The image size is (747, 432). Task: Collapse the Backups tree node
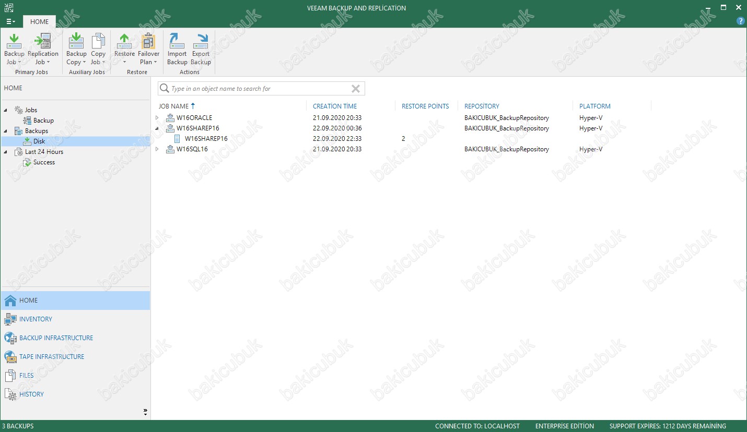6,131
